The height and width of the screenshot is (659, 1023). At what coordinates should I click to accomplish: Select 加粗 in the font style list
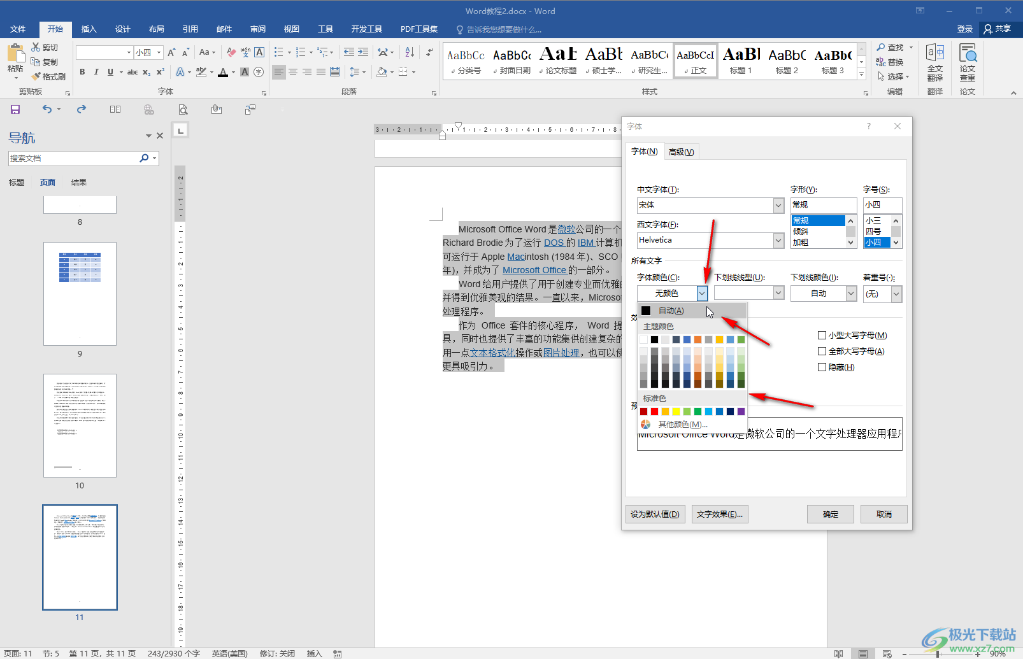[818, 242]
